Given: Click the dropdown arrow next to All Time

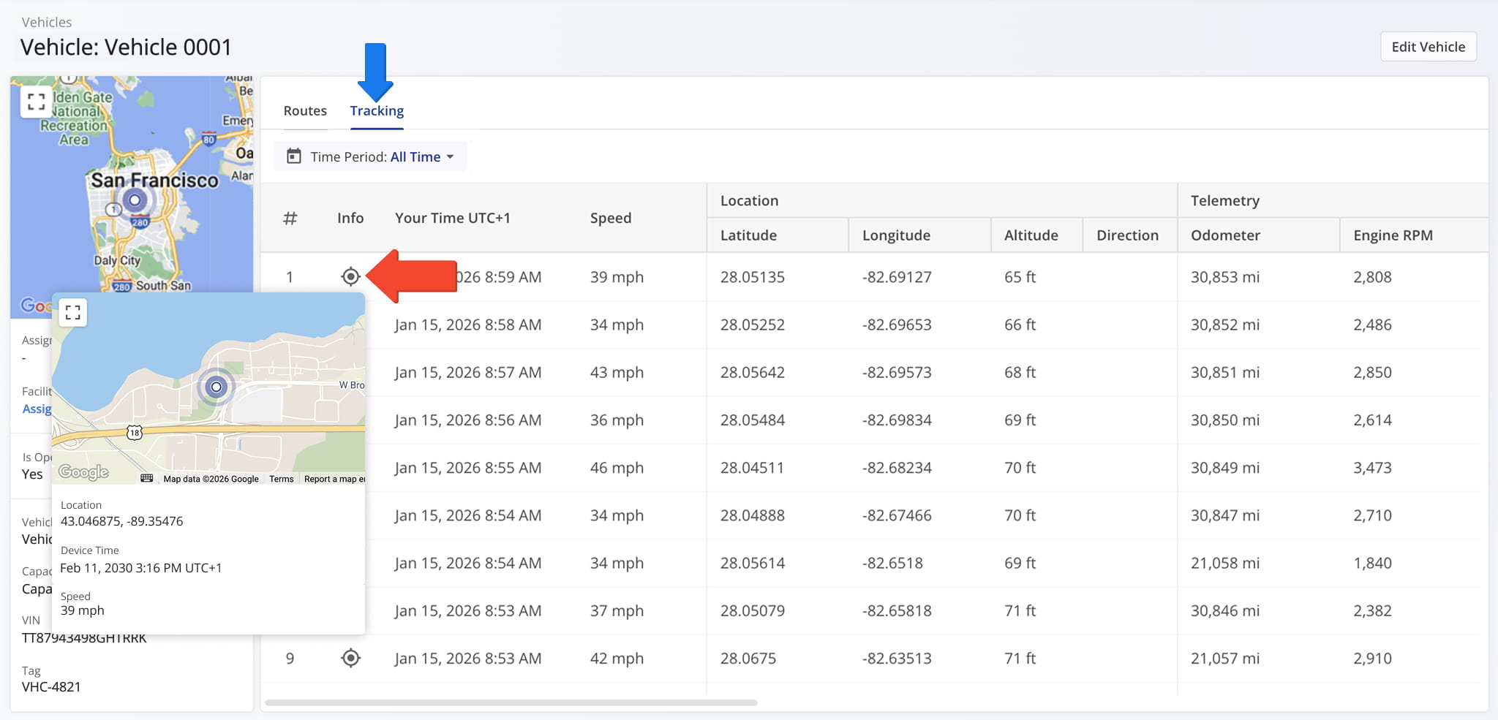Looking at the screenshot, I should click(450, 157).
